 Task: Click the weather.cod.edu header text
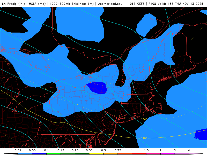pyautogui.click(x=110, y=4)
